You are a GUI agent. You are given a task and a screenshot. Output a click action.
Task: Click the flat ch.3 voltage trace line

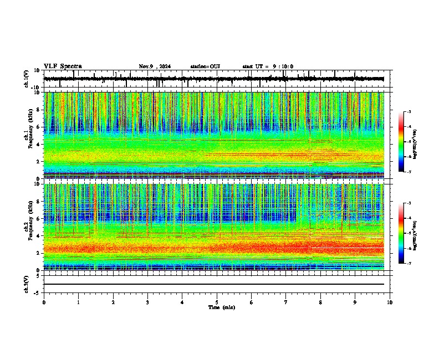pos(214,284)
